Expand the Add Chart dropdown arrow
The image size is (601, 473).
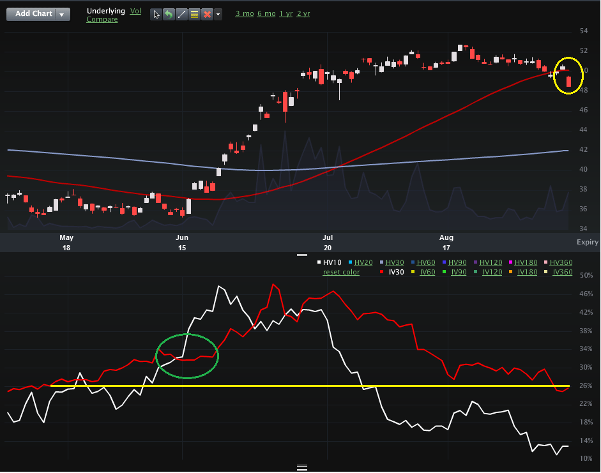[62, 14]
